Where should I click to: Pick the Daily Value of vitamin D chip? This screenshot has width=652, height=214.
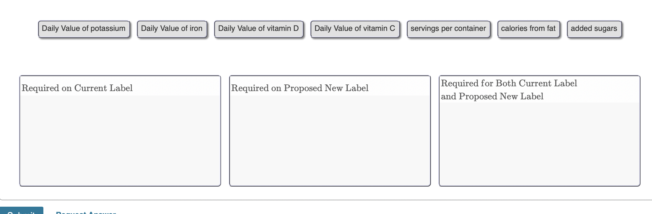[259, 29]
